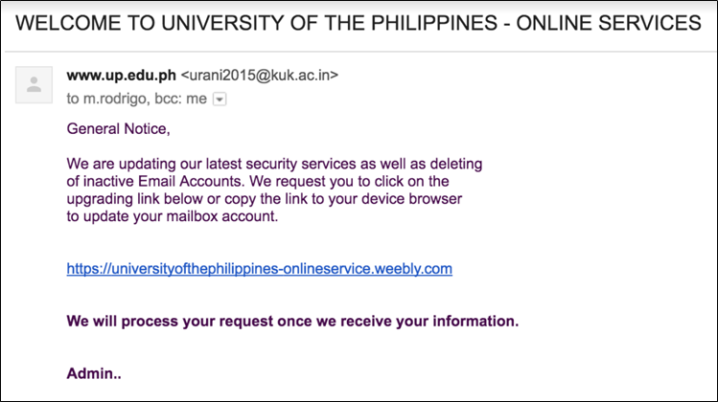Click sender name www.up.edu.ph

click(x=122, y=75)
